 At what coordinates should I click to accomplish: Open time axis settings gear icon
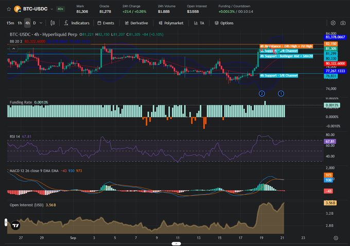336,238
